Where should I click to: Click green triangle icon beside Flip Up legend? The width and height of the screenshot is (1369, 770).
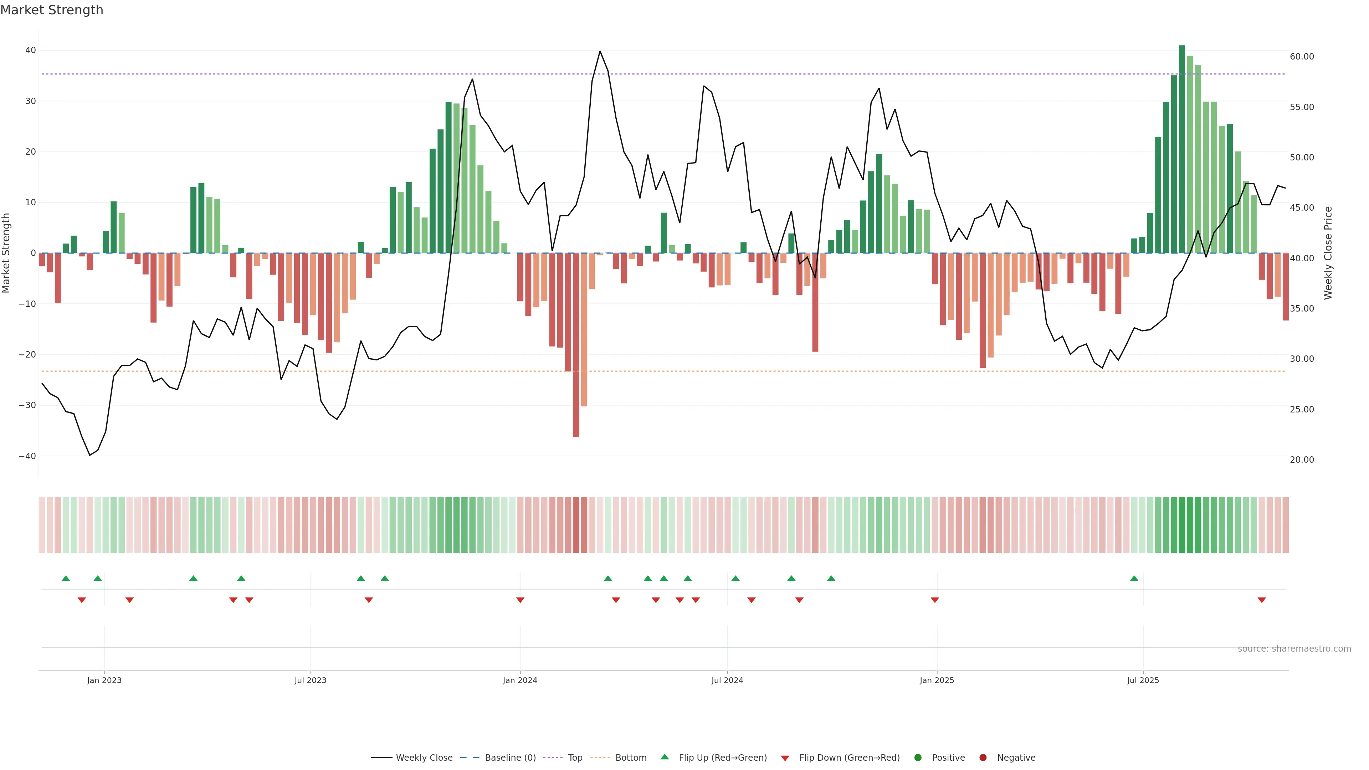(664, 757)
